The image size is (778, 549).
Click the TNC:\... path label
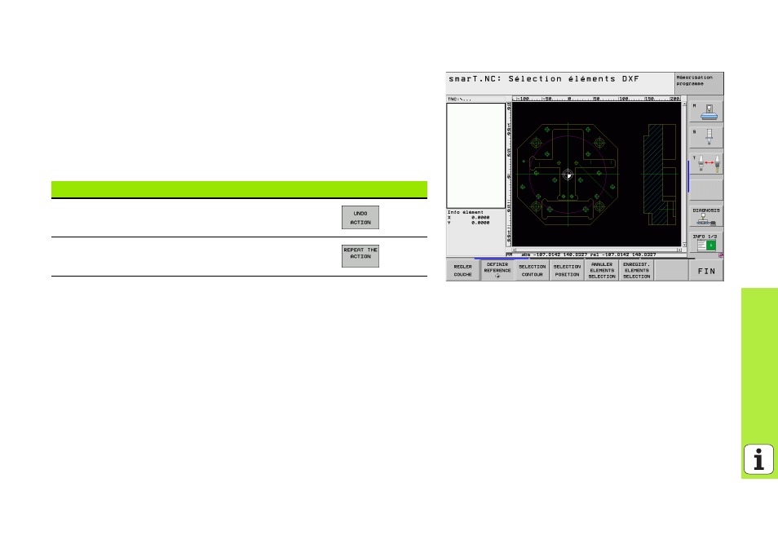click(459, 100)
